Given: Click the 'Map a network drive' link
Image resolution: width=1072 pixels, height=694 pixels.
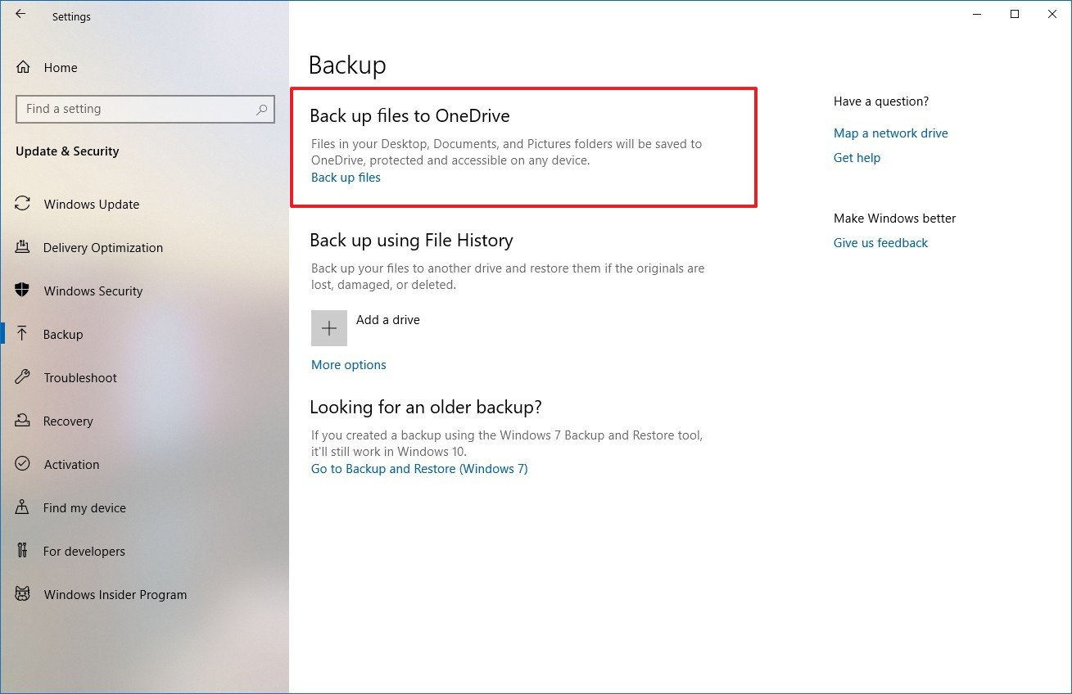Looking at the screenshot, I should [x=890, y=133].
